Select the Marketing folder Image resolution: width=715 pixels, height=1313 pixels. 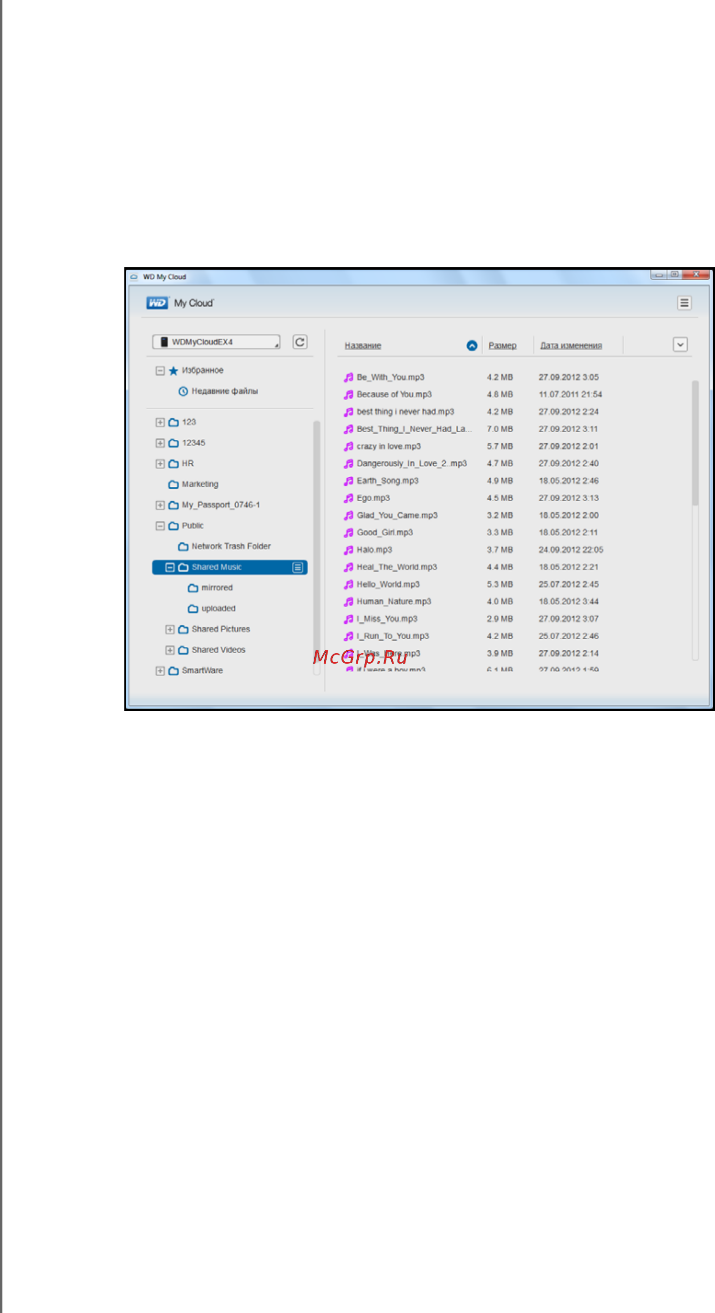[200, 484]
